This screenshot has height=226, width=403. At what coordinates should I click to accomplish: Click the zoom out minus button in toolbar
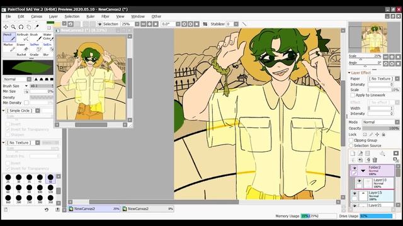(143, 24)
